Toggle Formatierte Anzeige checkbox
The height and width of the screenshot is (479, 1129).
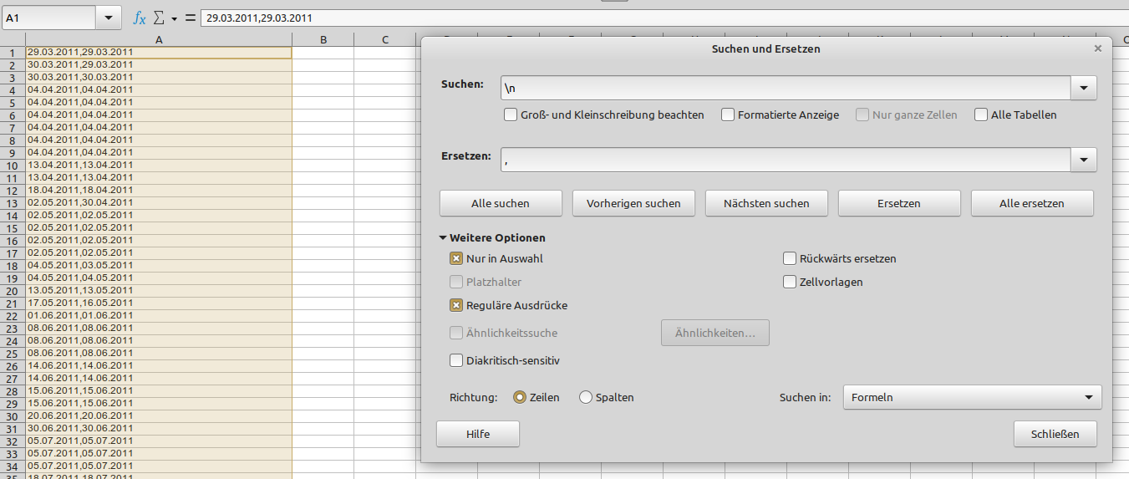(x=728, y=115)
